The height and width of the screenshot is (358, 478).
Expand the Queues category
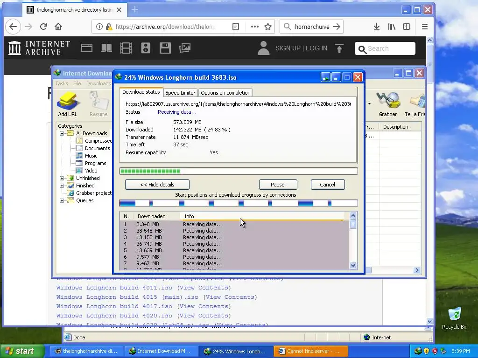[62, 200]
